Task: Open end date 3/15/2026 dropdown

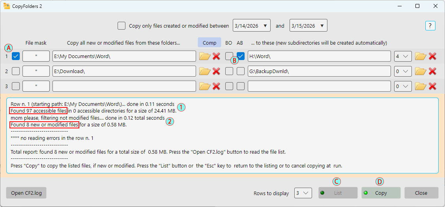Action: (322, 26)
